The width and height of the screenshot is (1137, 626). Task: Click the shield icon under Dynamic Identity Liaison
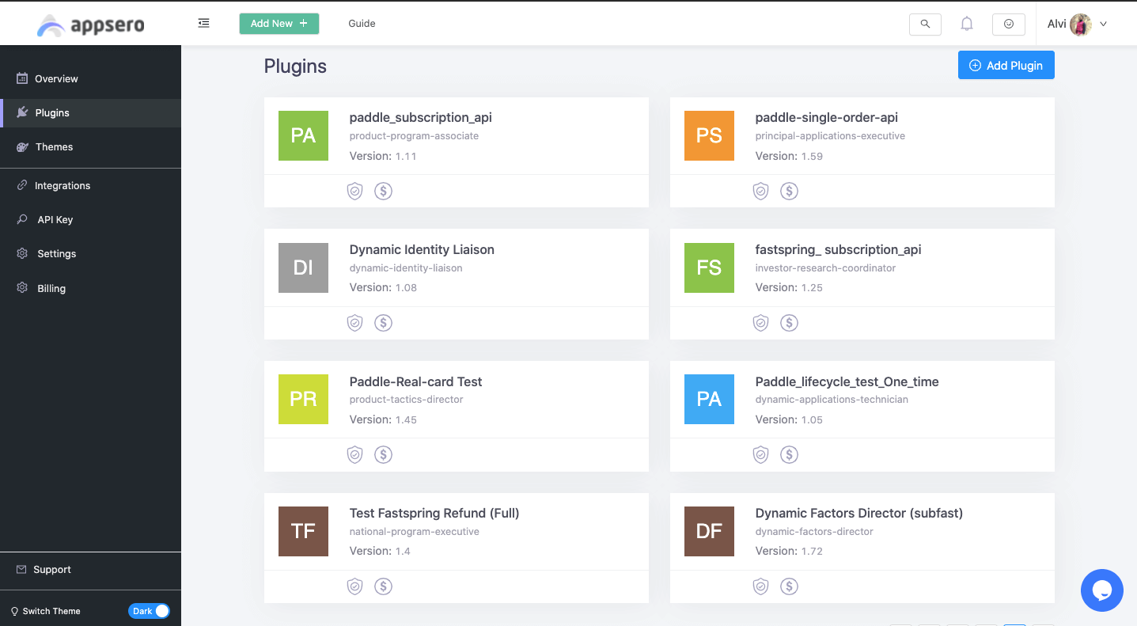pos(355,323)
